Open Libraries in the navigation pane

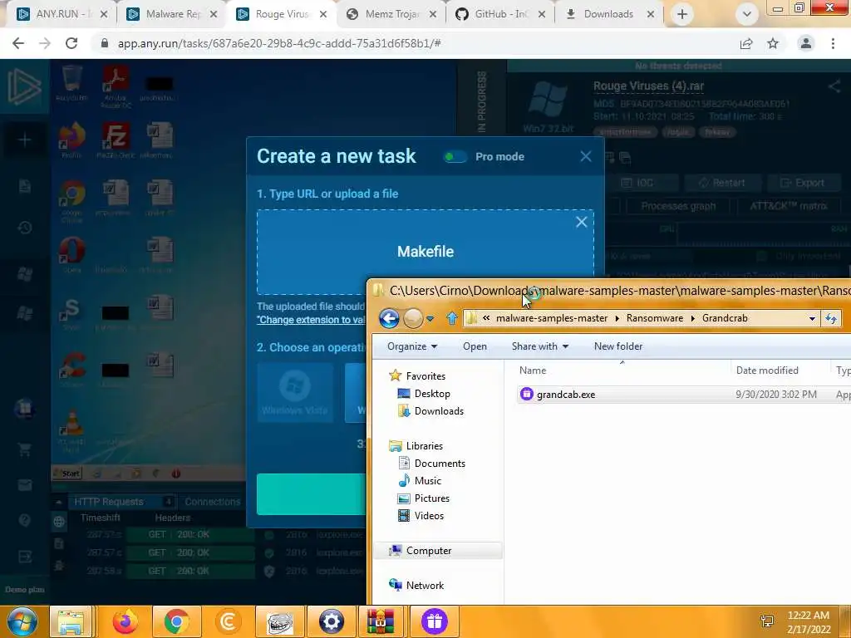tap(424, 446)
